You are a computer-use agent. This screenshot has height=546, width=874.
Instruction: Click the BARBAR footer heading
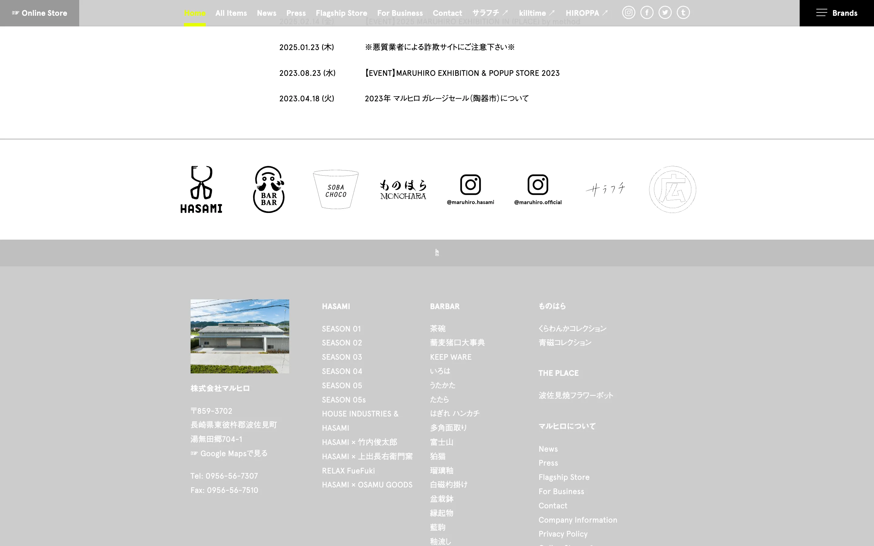click(x=445, y=306)
